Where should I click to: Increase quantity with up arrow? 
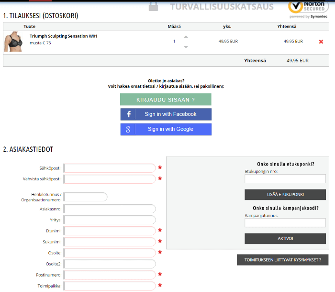[x=186, y=37]
